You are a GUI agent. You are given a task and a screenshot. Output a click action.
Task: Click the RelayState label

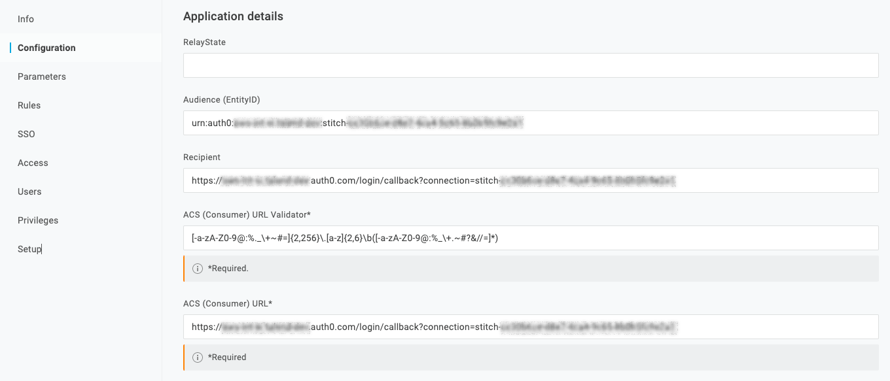[204, 42]
